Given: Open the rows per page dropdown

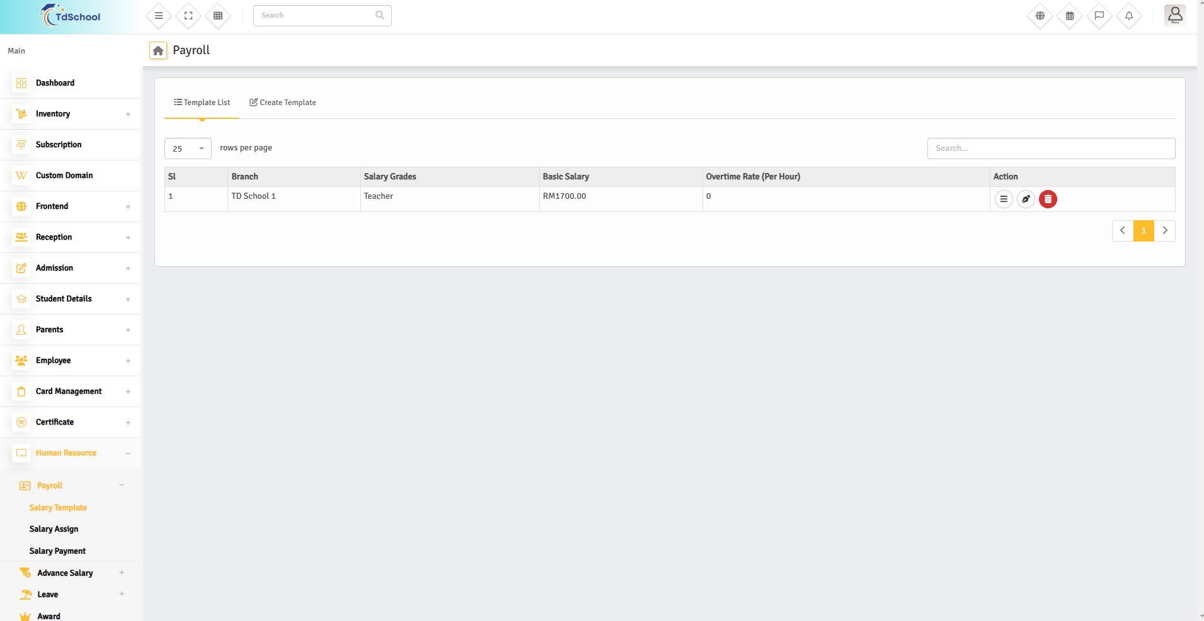Looking at the screenshot, I should pos(188,148).
